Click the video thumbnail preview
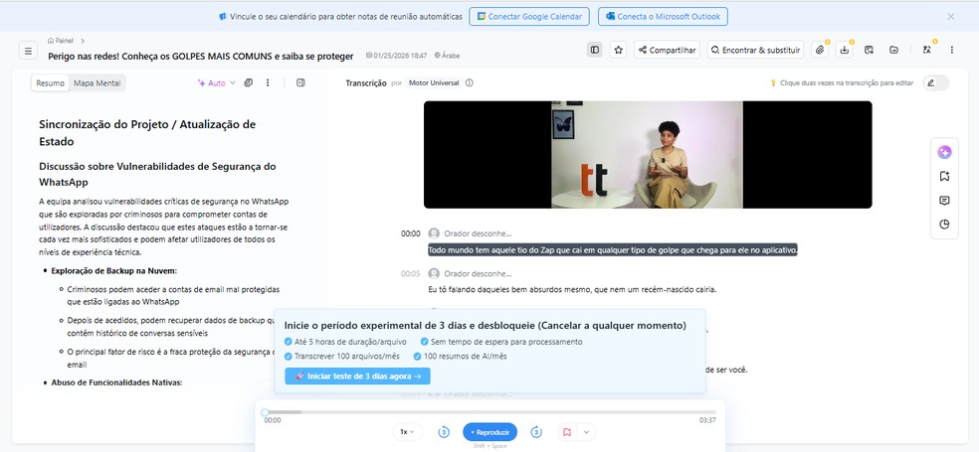Viewport: 979px width, 452px height. pos(648,155)
